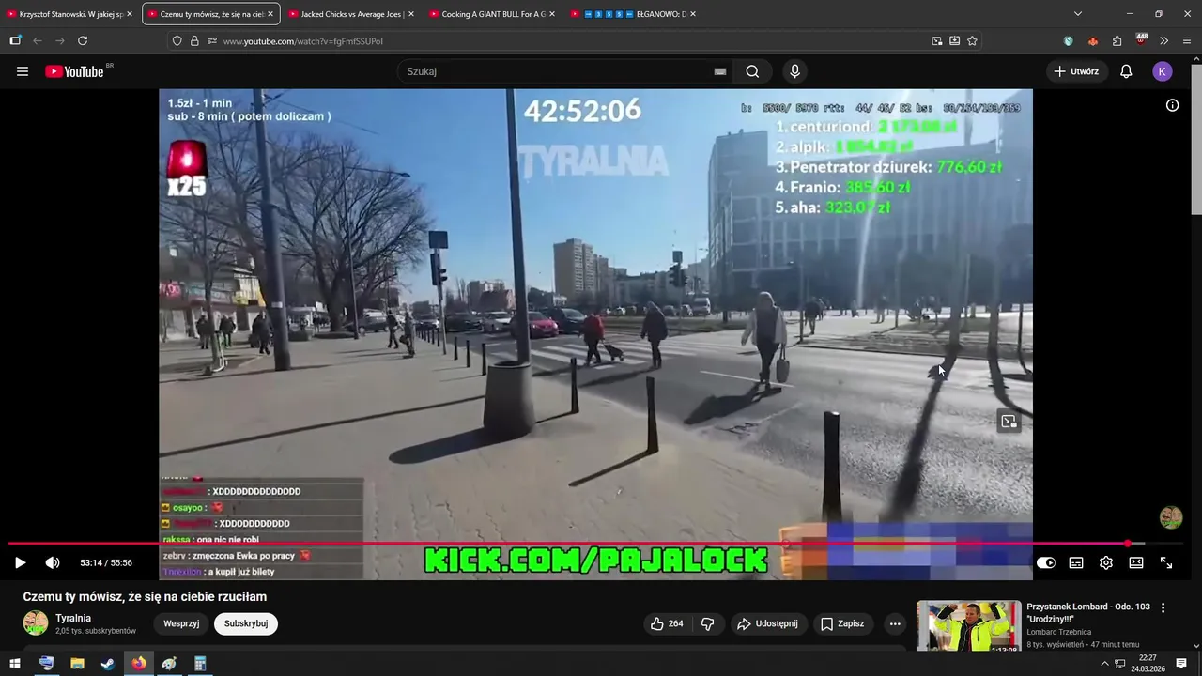Image resolution: width=1202 pixels, height=676 pixels.
Task: Click the Subskrybuj button
Action: tap(246, 623)
